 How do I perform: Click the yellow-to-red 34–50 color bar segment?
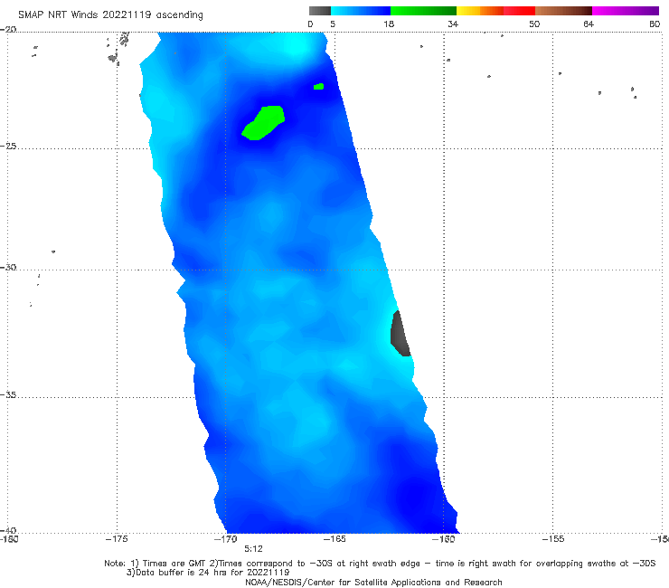[x=495, y=11]
